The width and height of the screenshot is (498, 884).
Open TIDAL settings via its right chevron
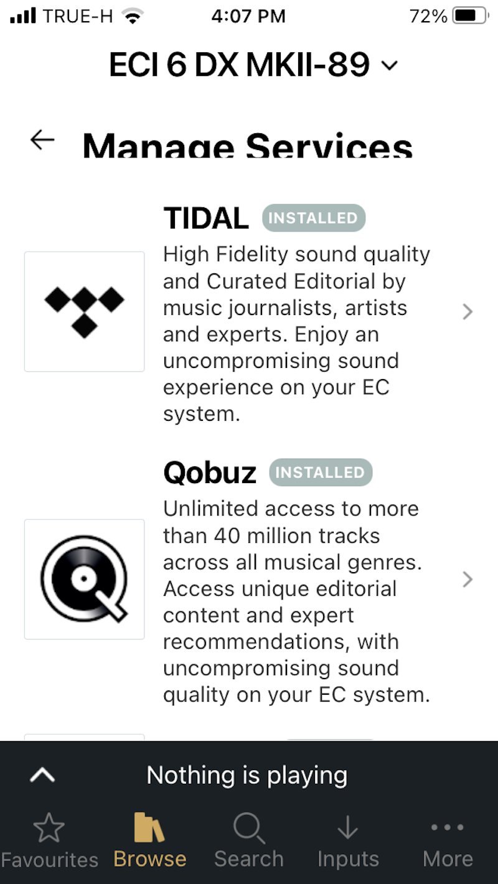[x=468, y=312]
